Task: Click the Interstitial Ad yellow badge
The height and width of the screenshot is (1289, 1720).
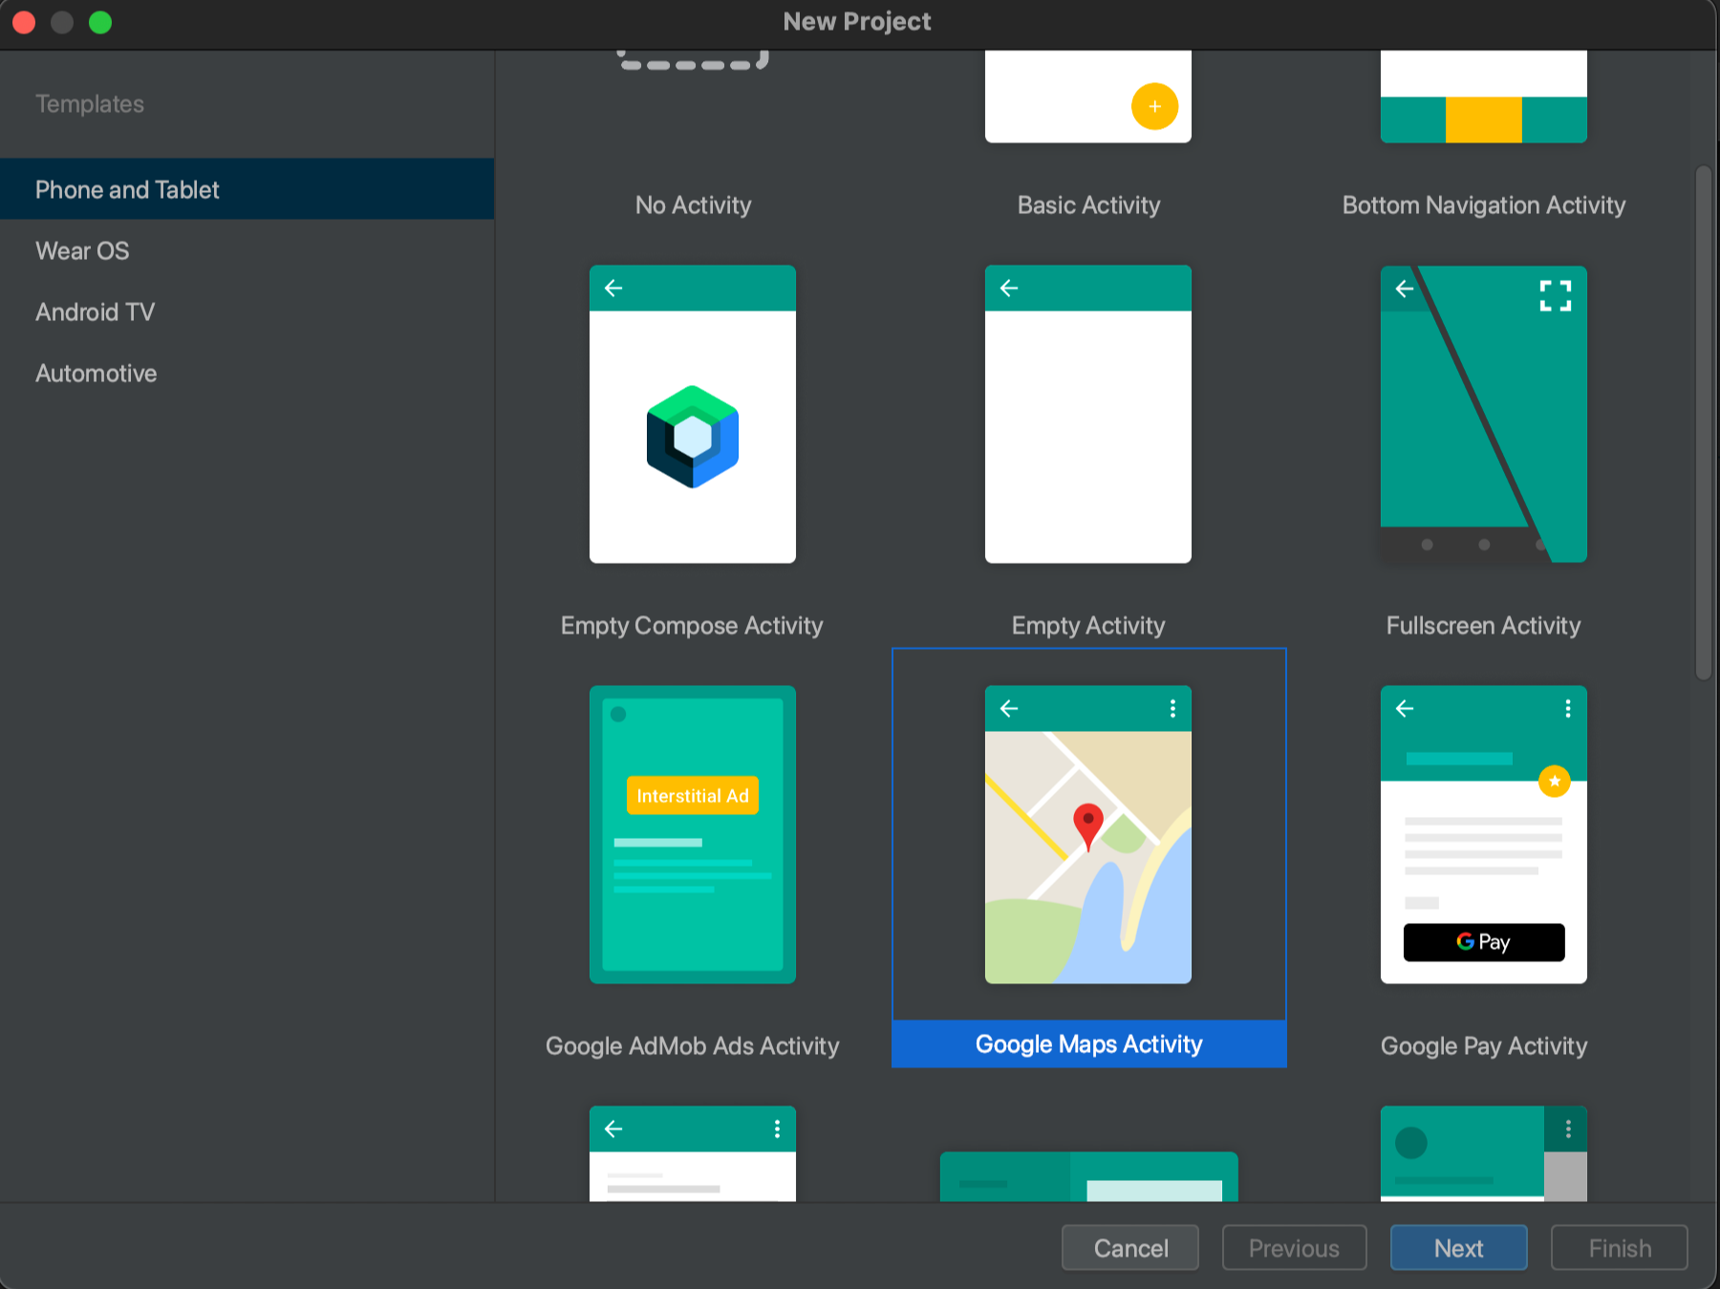Action: click(693, 795)
